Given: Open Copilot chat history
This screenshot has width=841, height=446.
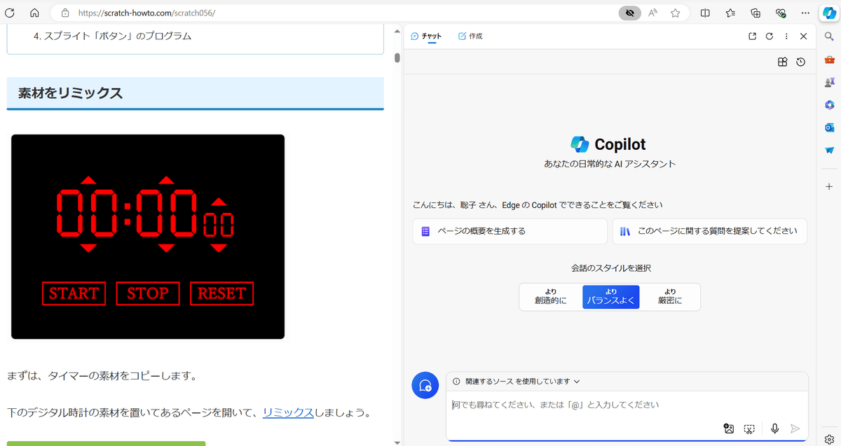Looking at the screenshot, I should pyautogui.click(x=801, y=62).
